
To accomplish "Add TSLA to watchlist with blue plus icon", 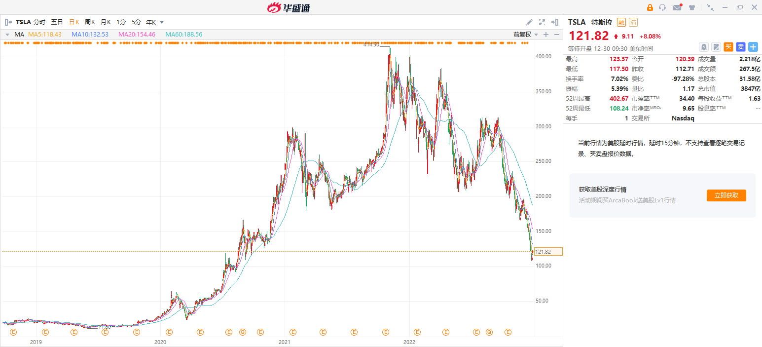I will click(x=753, y=47).
